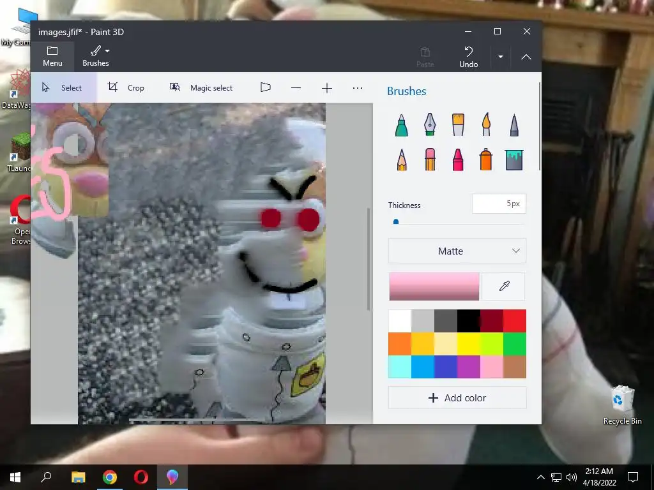Click the volume icon in system tray

click(572, 477)
